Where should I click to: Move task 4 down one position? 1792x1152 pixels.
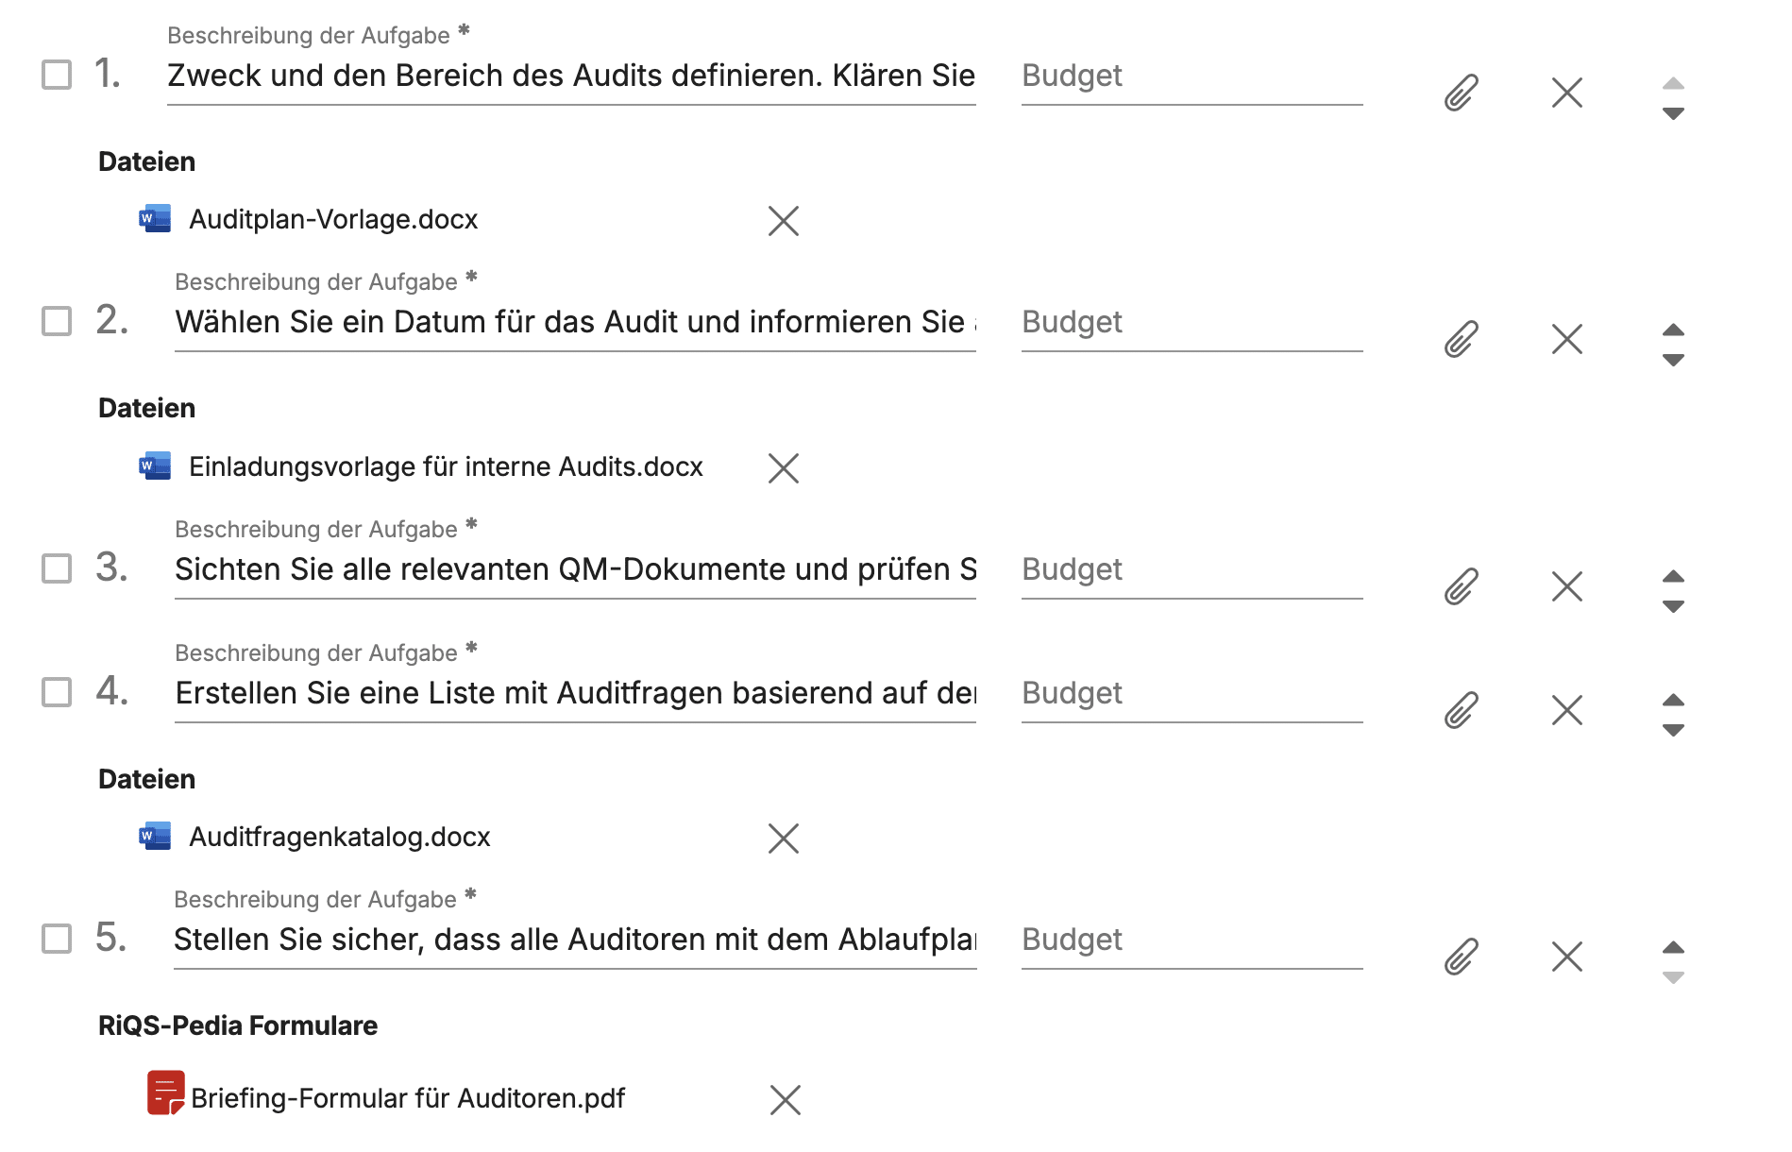pyautogui.click(x=1673, y=731)
